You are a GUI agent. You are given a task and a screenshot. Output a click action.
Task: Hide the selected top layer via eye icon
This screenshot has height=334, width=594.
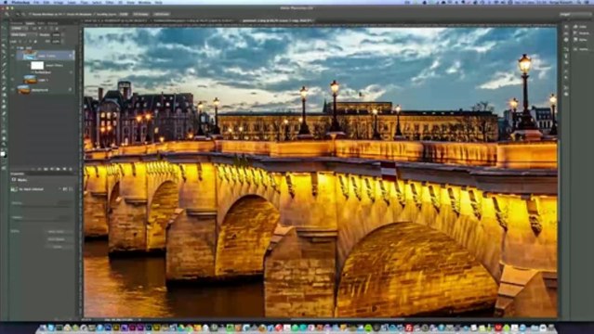12,56
